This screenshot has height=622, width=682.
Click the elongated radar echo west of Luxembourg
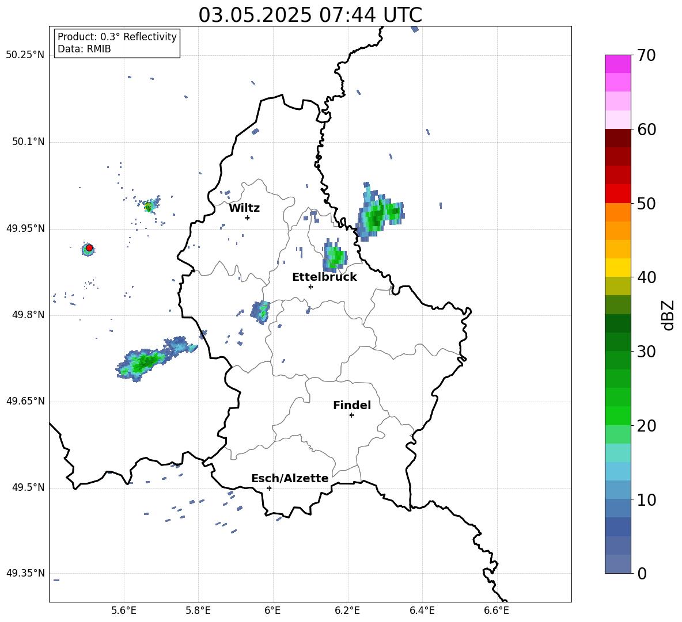pyautogui.click(x=156, y=359)
